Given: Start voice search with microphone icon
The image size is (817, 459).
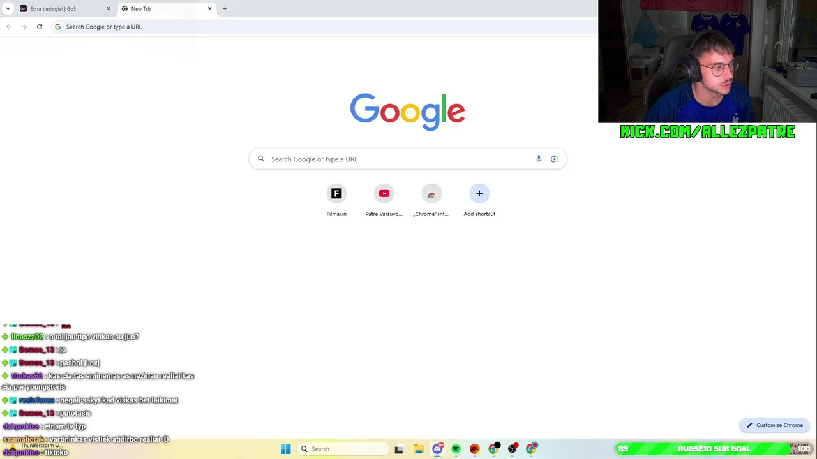Looking at the screenshot, I should (539, 159).
